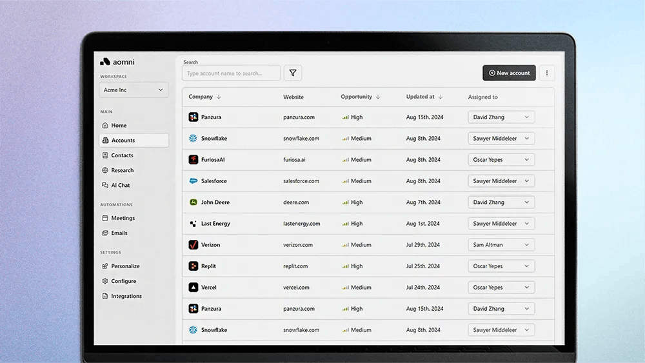
Task: Click the first Snowflake row company logo
Action: tap(193, 139)
